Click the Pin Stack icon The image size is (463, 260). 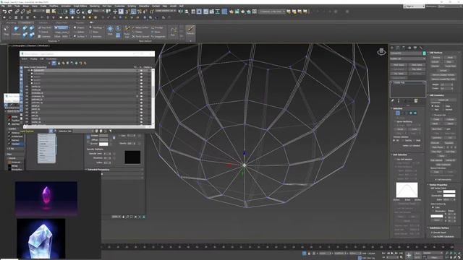pos(392,101)
